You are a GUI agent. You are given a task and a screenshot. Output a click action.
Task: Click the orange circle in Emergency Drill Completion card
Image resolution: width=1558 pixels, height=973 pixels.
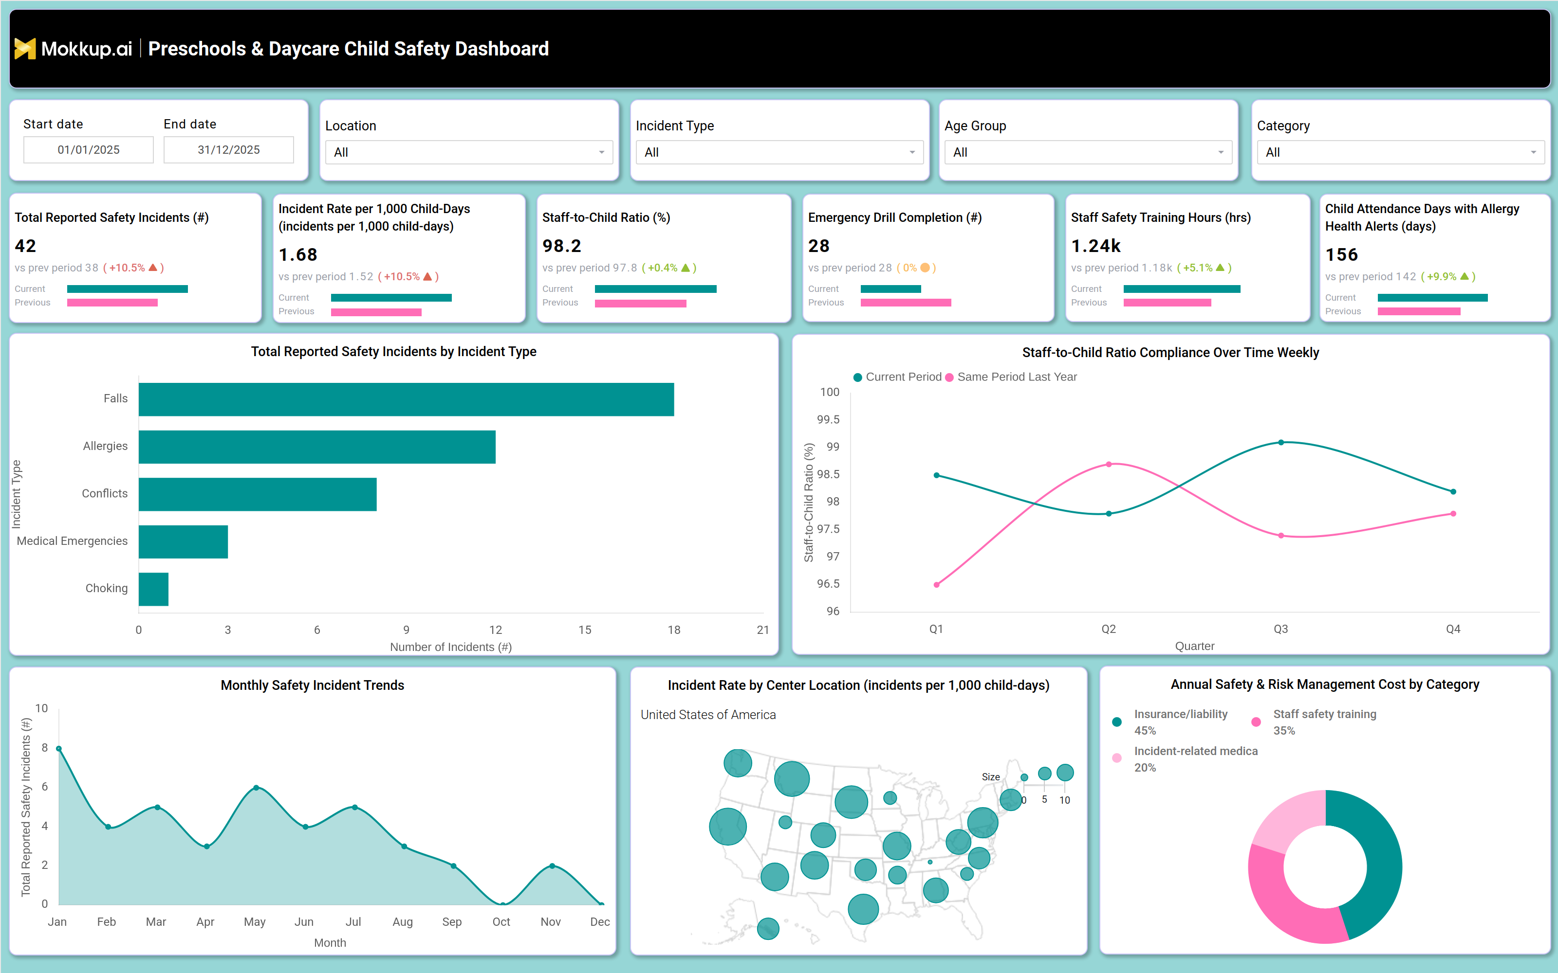(x=925, y=268)
